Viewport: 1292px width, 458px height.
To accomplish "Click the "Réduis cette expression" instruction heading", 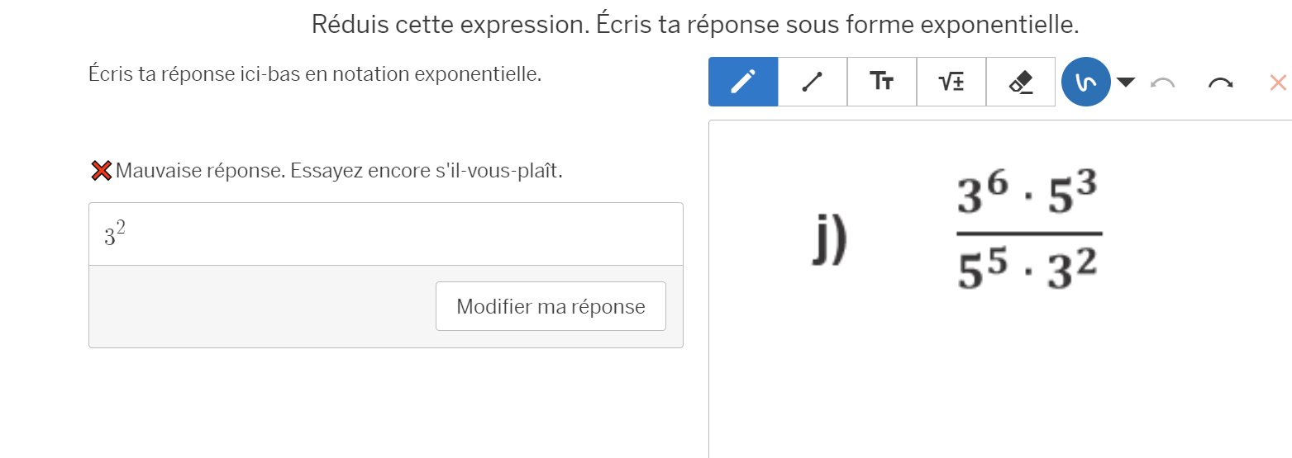I will coord(695,24).
